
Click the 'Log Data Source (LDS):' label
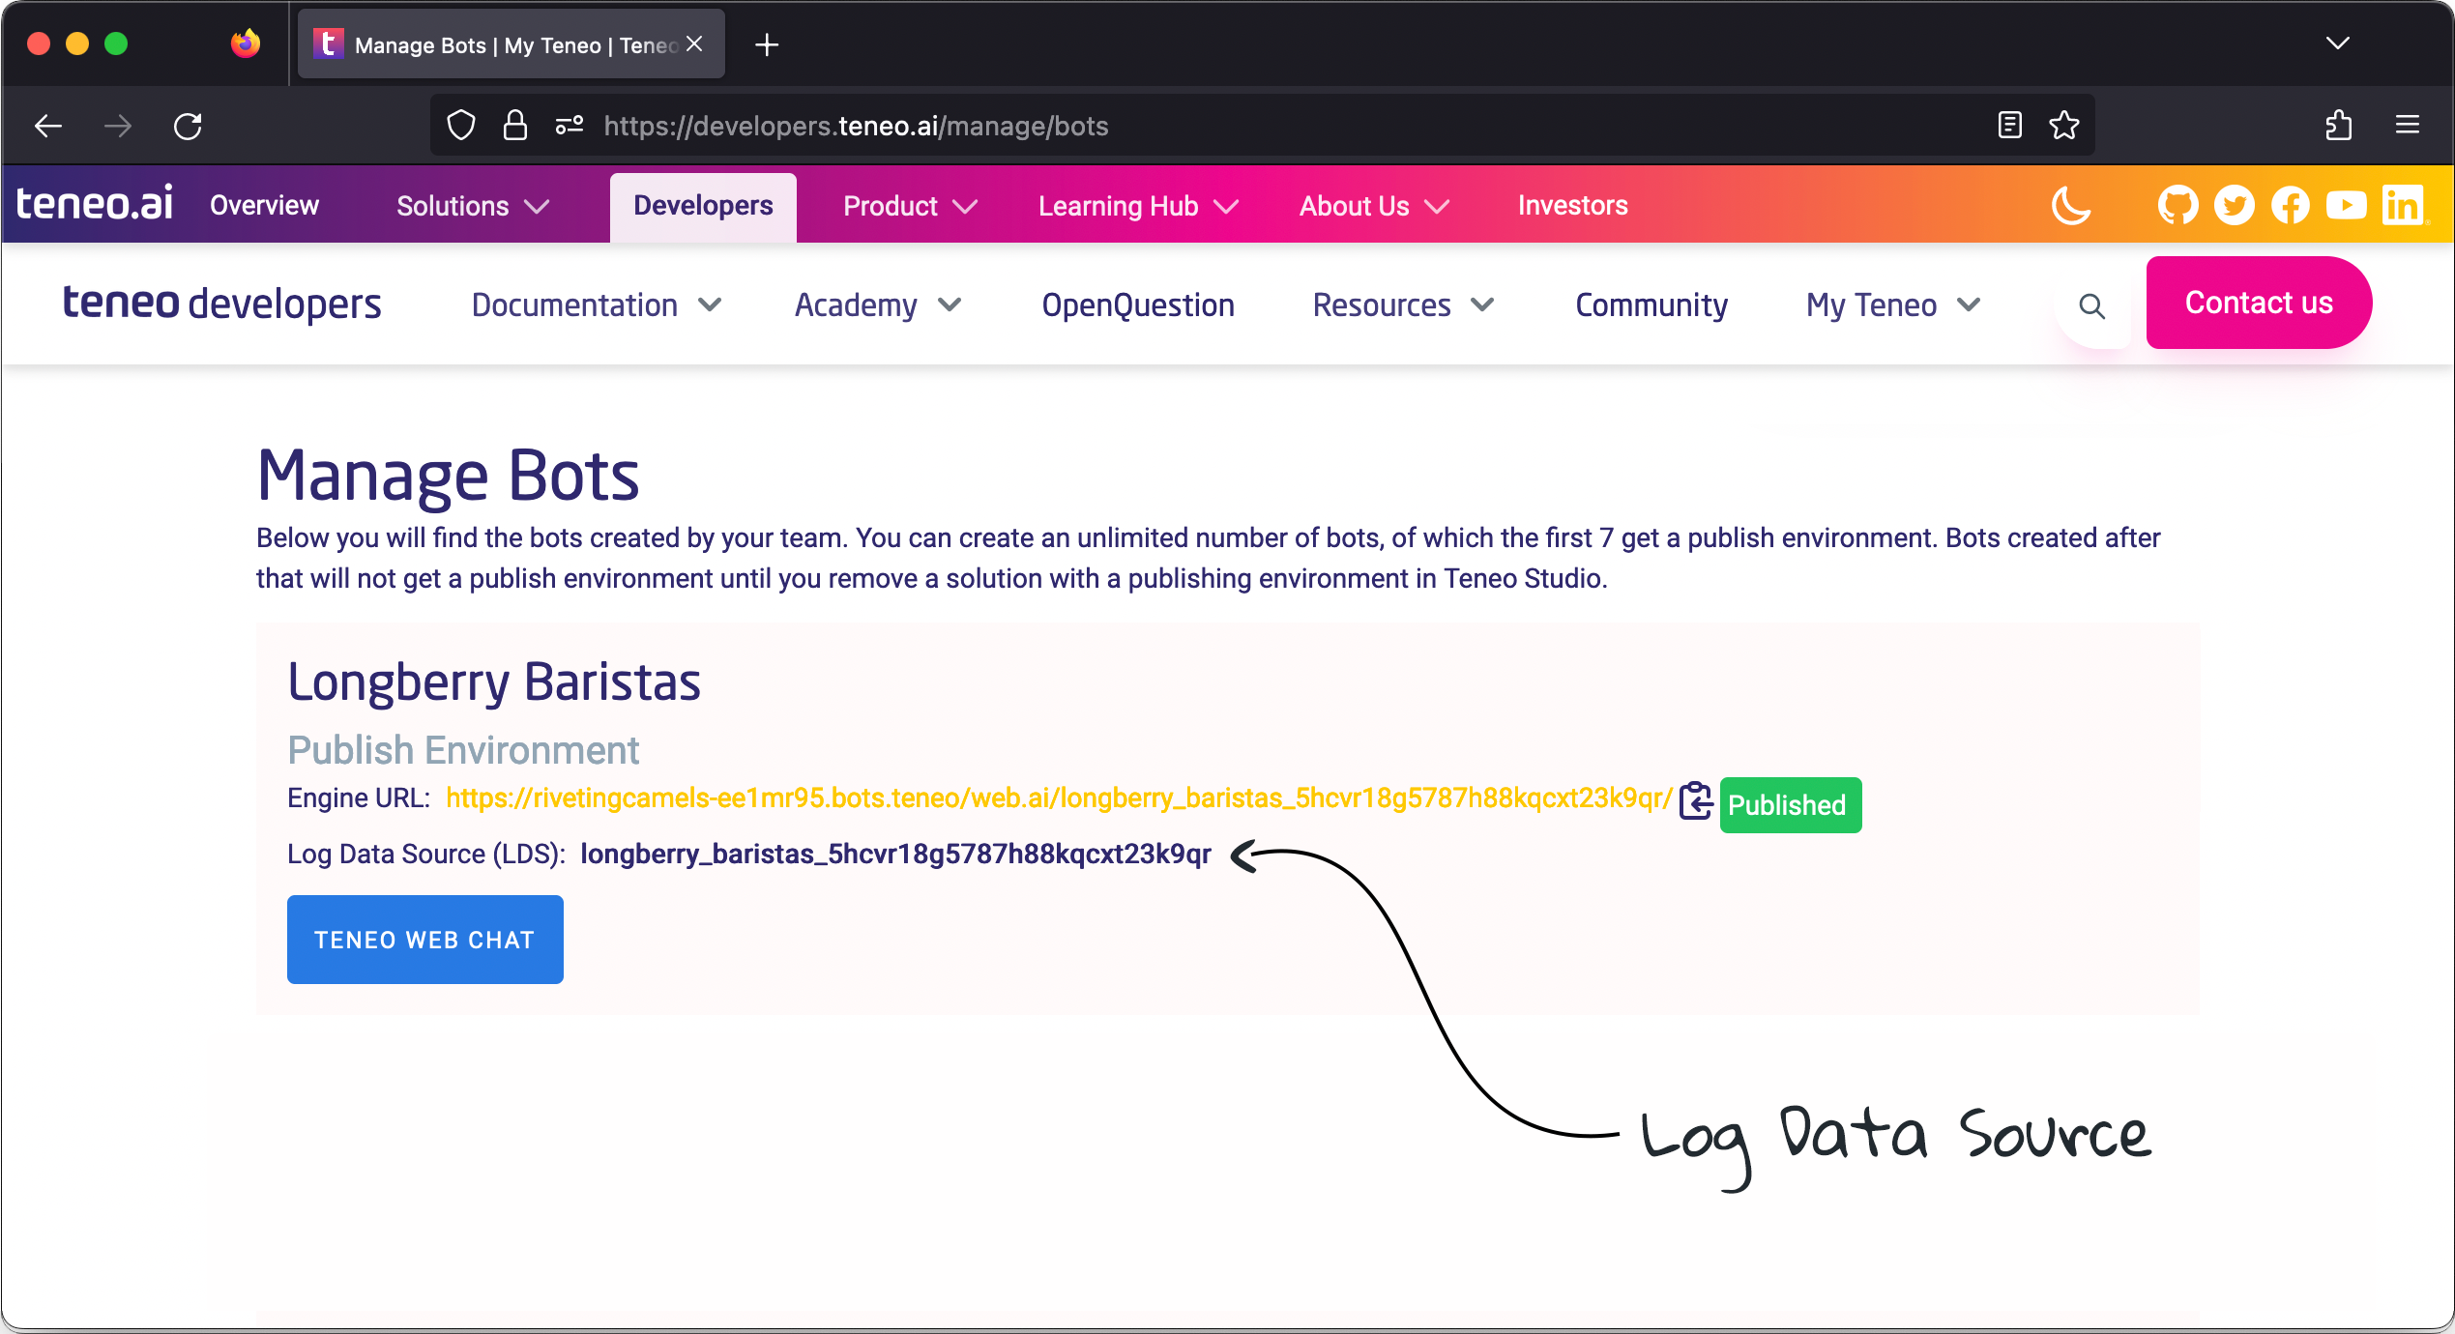coord(426,855)
